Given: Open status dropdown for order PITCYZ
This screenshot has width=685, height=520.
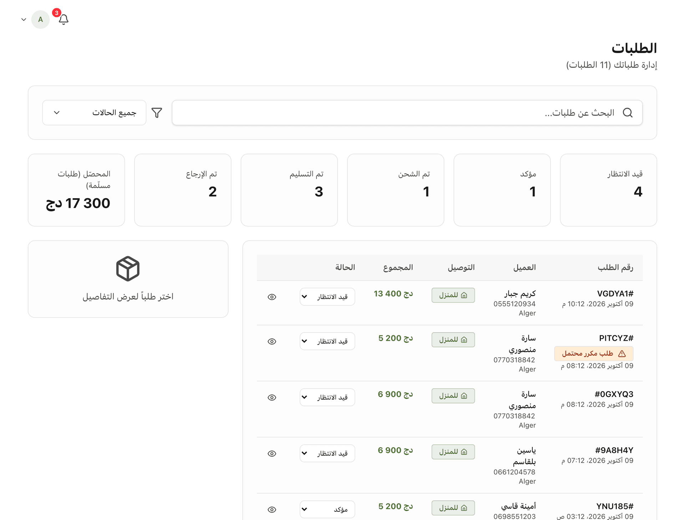Looking at the screenshot, I should pyautogui.click(x=327, y=341).
